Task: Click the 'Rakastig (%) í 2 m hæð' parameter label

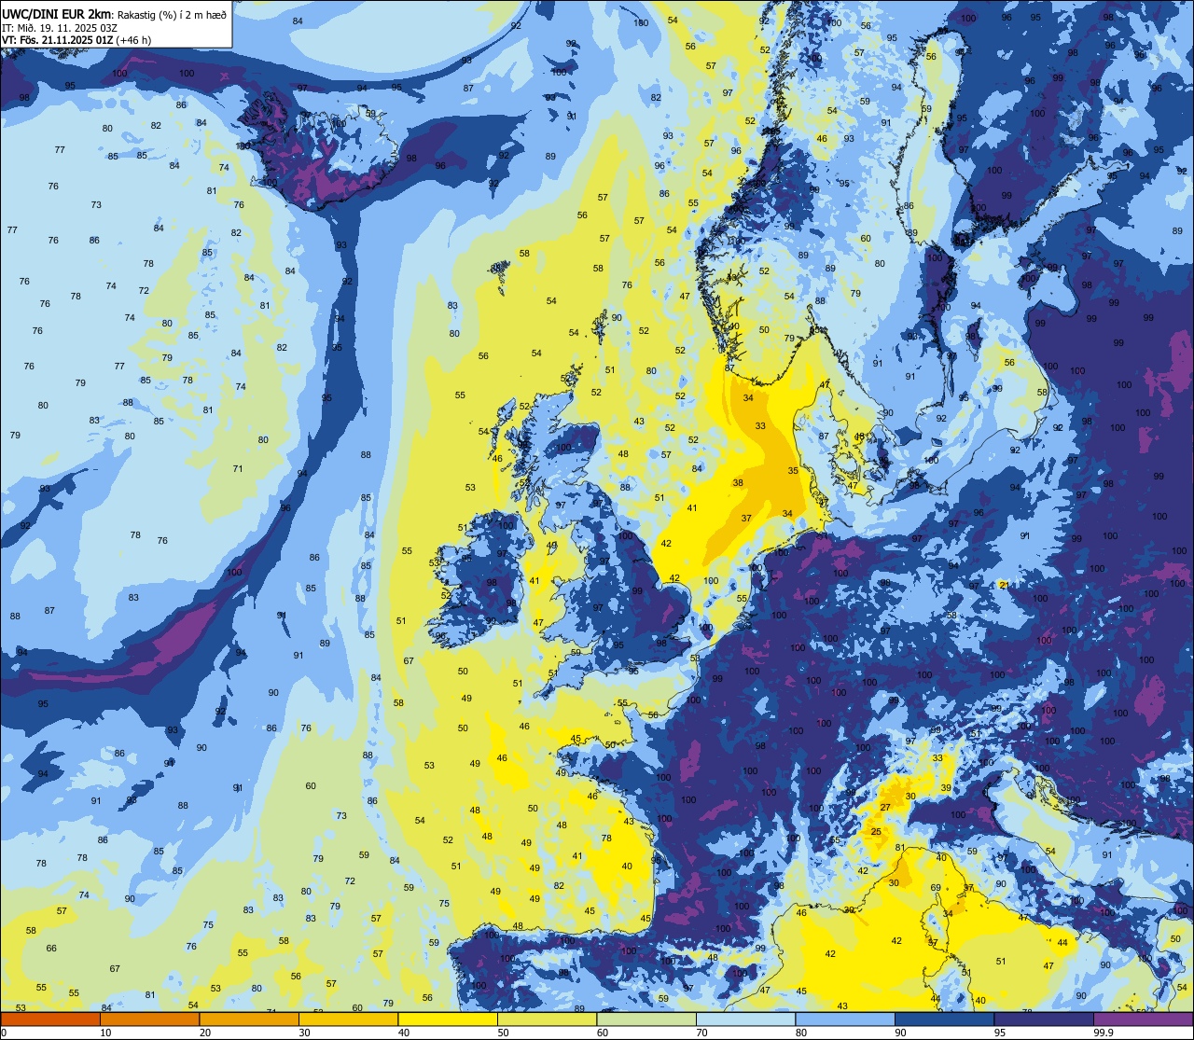Action: pyautogui.click(x=171, y=14)
